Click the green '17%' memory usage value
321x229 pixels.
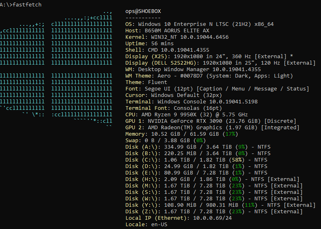point(230,134)
